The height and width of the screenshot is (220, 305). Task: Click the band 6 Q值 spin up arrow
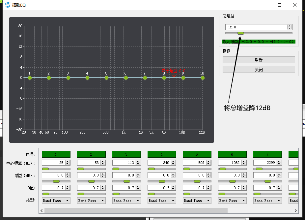pyautogui.click(x=244, y=186)
